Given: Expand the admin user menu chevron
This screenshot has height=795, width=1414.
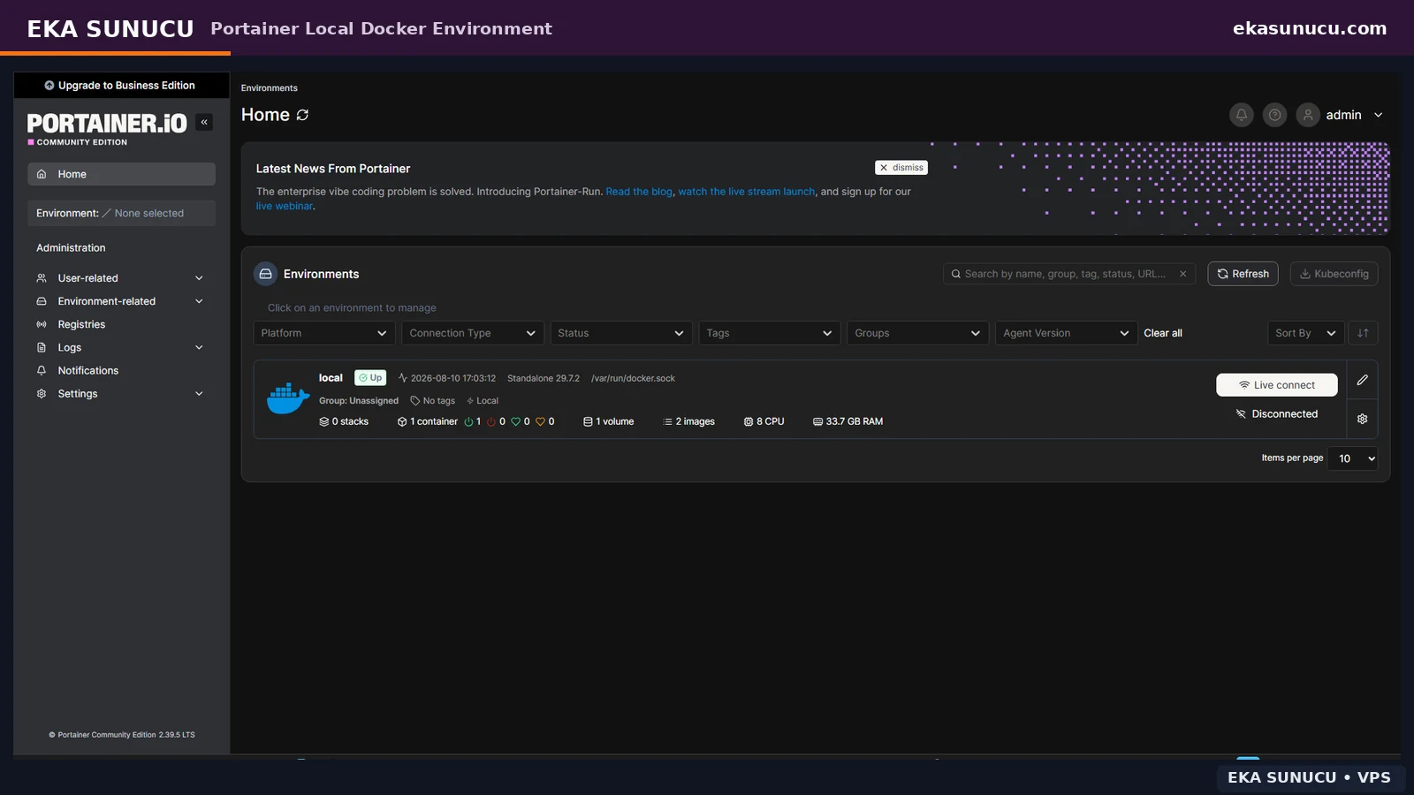Looking at the screenshot, I should (x=1378, y=115).
